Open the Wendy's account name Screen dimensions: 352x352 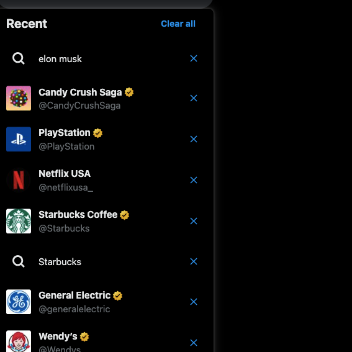(58, 336)
